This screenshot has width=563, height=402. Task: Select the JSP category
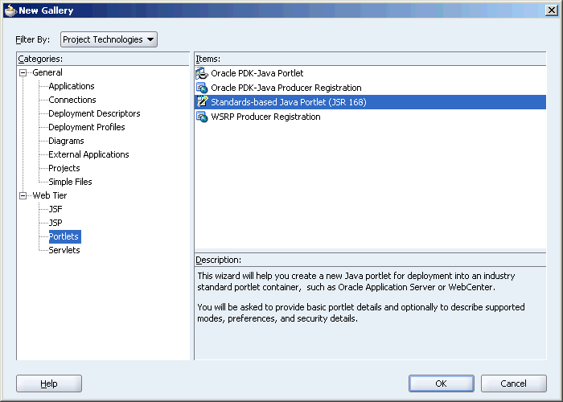(x=55, y=223)
